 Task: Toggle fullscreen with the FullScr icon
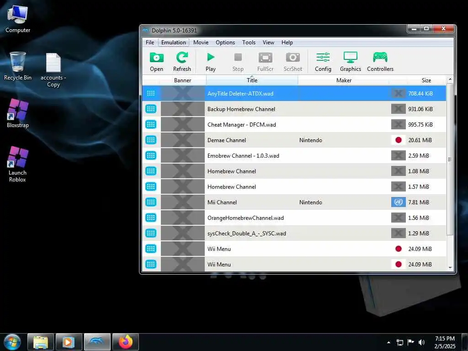pyautogui.click(x=265, y=62)
